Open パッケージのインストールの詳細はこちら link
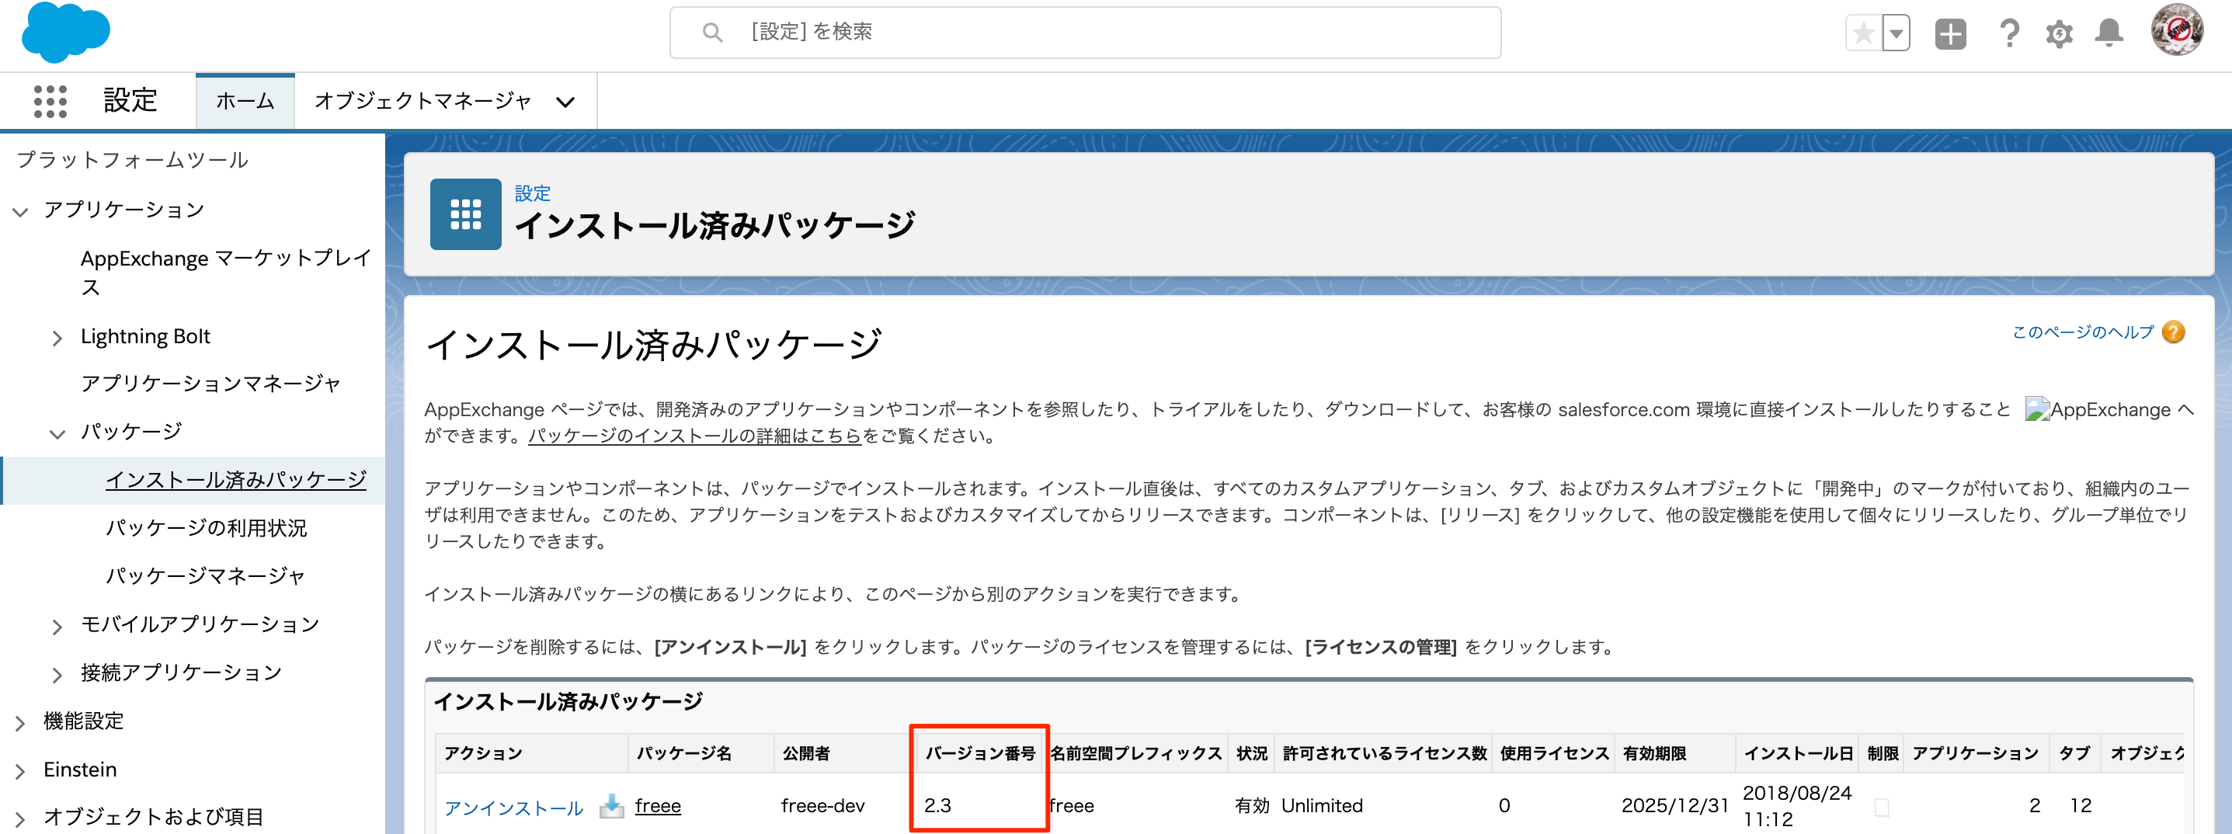This screenshot has width=2232, height=834. (695, 436)
